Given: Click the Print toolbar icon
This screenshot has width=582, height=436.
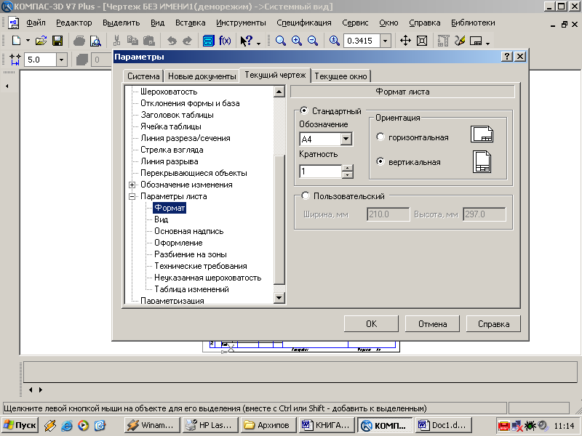Looking at the screenshot, I should tap(79, 41).
